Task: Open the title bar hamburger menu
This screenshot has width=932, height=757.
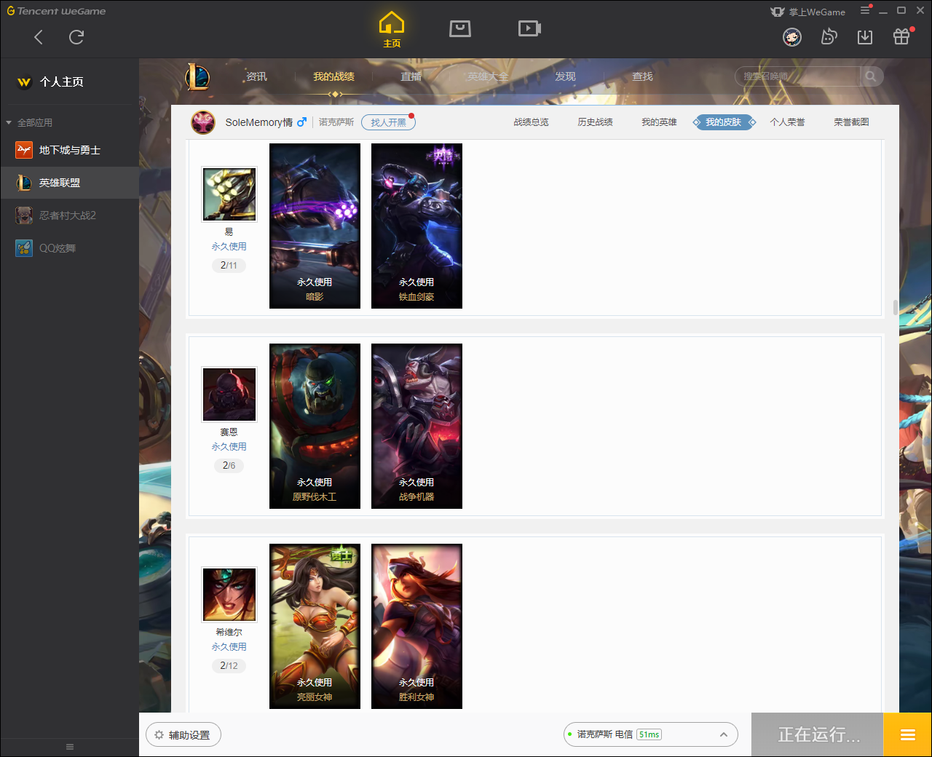Action: (865, 11)
